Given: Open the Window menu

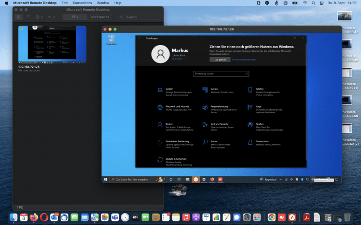Looking at the screenshot, I should pos(103,3).
